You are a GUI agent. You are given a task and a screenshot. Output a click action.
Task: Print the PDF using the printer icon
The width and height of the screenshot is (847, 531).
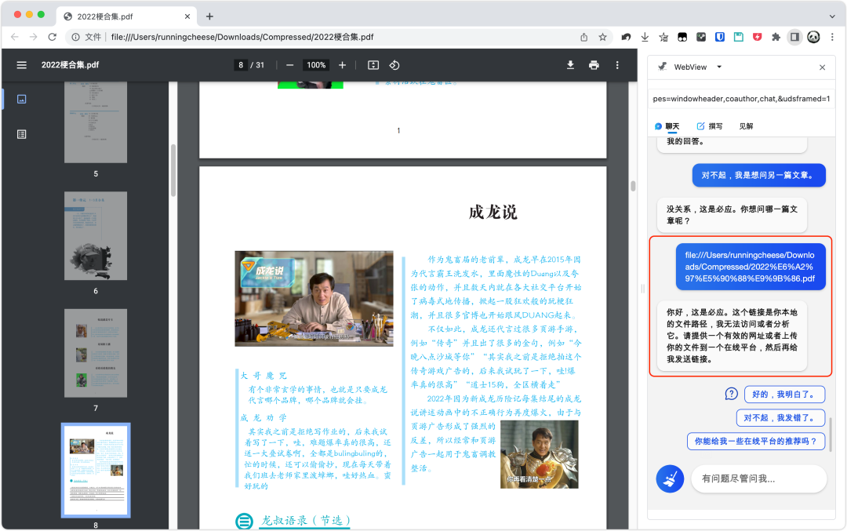coord(594,65)
